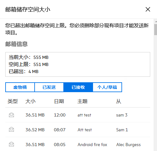The width and height of the screenshot is (157, 151).
Task: Click the 08:05 date cell
Action: (x=60, y=145)
